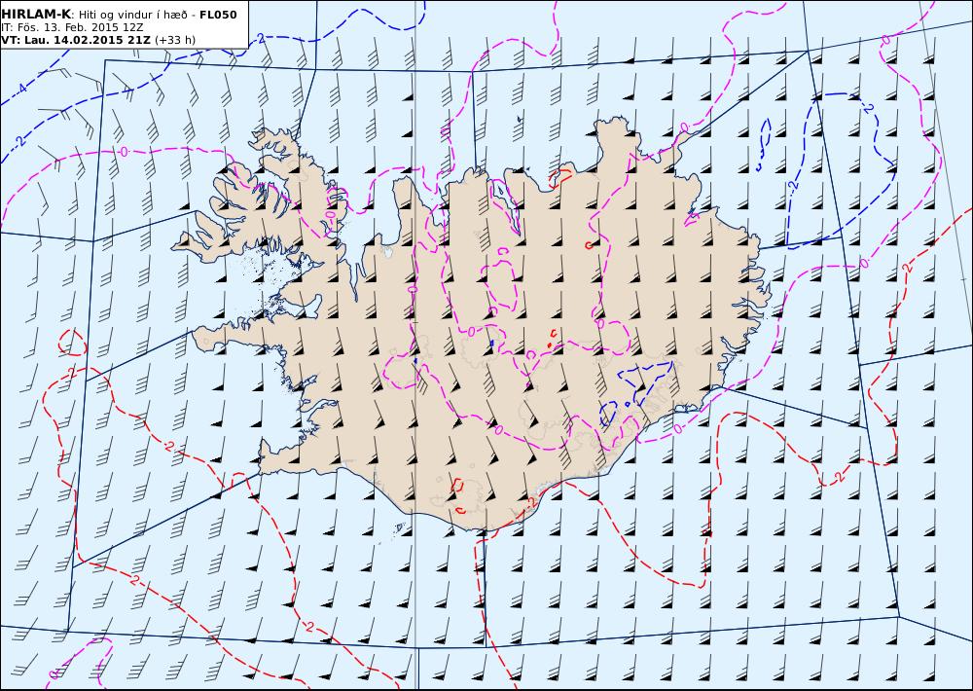Image resolution: width=973 pixels, height=691 pixels.
Task: Click the (+33 h) forecast offset
Action: tap(175, 40)
